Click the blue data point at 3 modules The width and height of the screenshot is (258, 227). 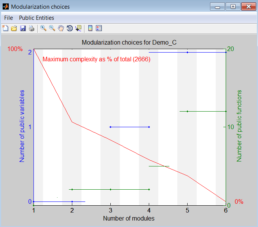pyautogui.click(x=111, y=127)
